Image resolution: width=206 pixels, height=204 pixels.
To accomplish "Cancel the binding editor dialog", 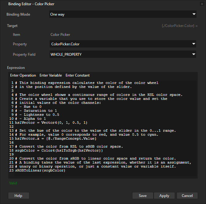I will click(x=187, y=196).
